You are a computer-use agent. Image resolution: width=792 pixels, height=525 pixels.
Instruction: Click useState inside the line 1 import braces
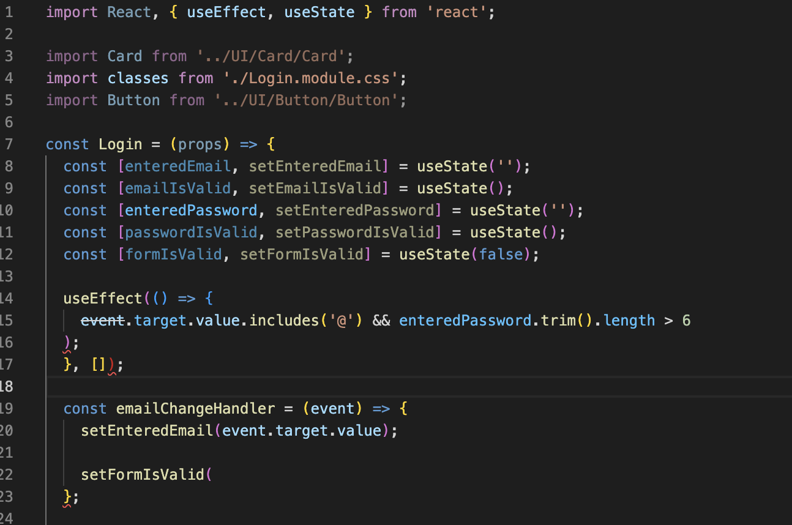point(319,12)
